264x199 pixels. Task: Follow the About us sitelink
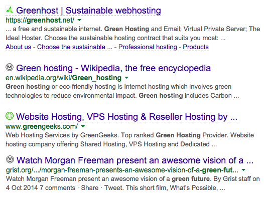[x=19, y=47]
